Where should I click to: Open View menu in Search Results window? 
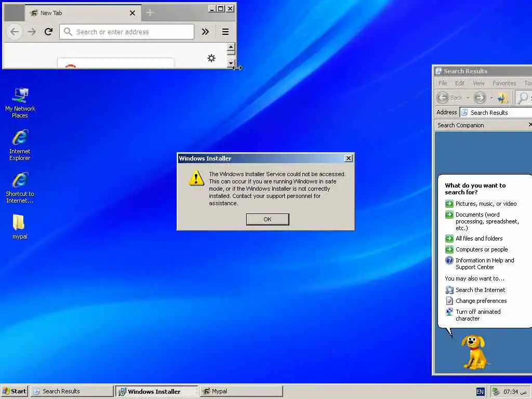(478, 83)
